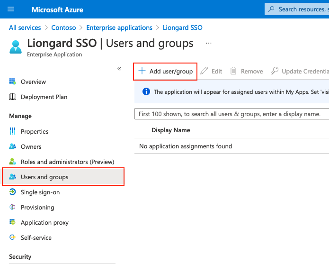Click the Liongard SSO application avatar icon
Image resolution: width=329 pixels, height=264 pixels.
pyautogui.click(x=16, y=47)
